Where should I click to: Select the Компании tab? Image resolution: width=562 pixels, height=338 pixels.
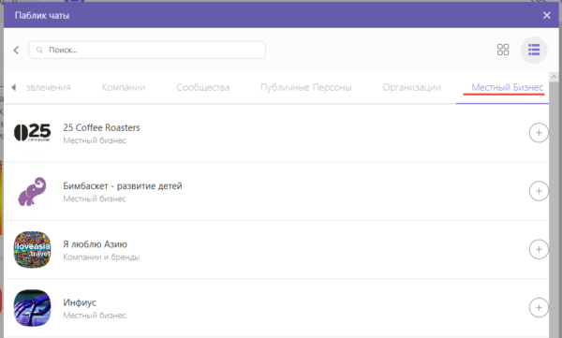[124, 87]
